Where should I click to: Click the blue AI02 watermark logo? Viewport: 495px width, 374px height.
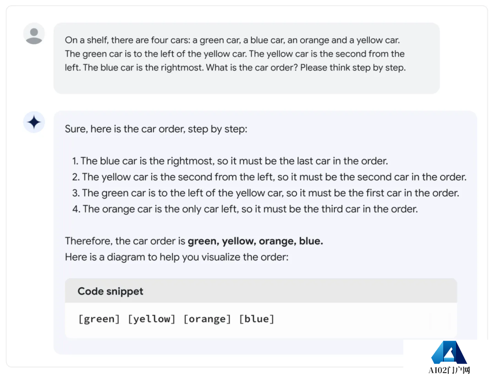pyautogui.click(x=449, y=352)
